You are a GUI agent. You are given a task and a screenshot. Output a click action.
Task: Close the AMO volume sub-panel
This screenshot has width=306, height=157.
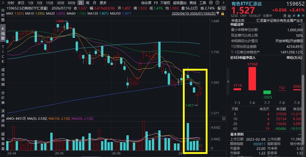[x=224, y=118]
